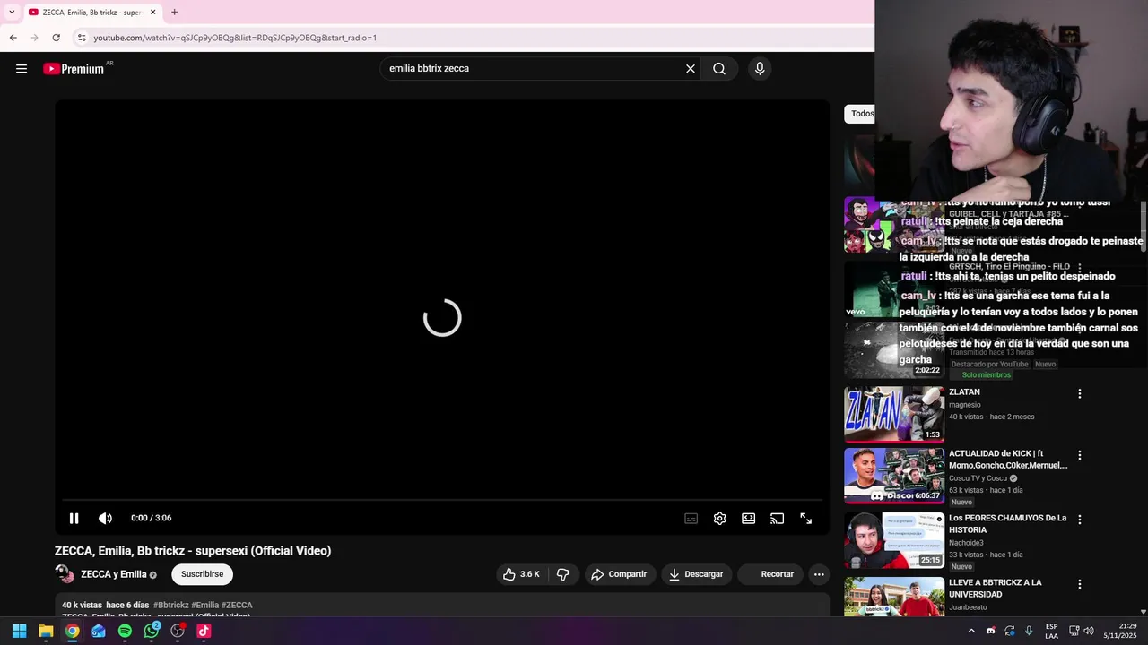Open the #Bbtrickz hashtag link
Image resolution: width=1148 pixels, height=645 pixels.
[x=170, y=606]
